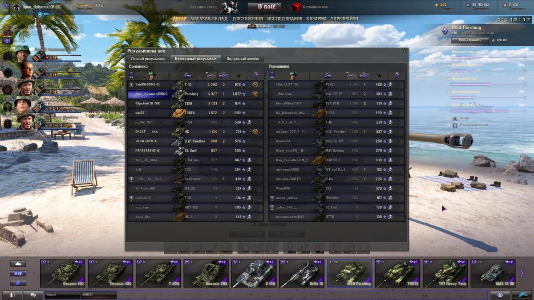
Task: Click the KRICS chat channel tab
Action: [98, 295]
